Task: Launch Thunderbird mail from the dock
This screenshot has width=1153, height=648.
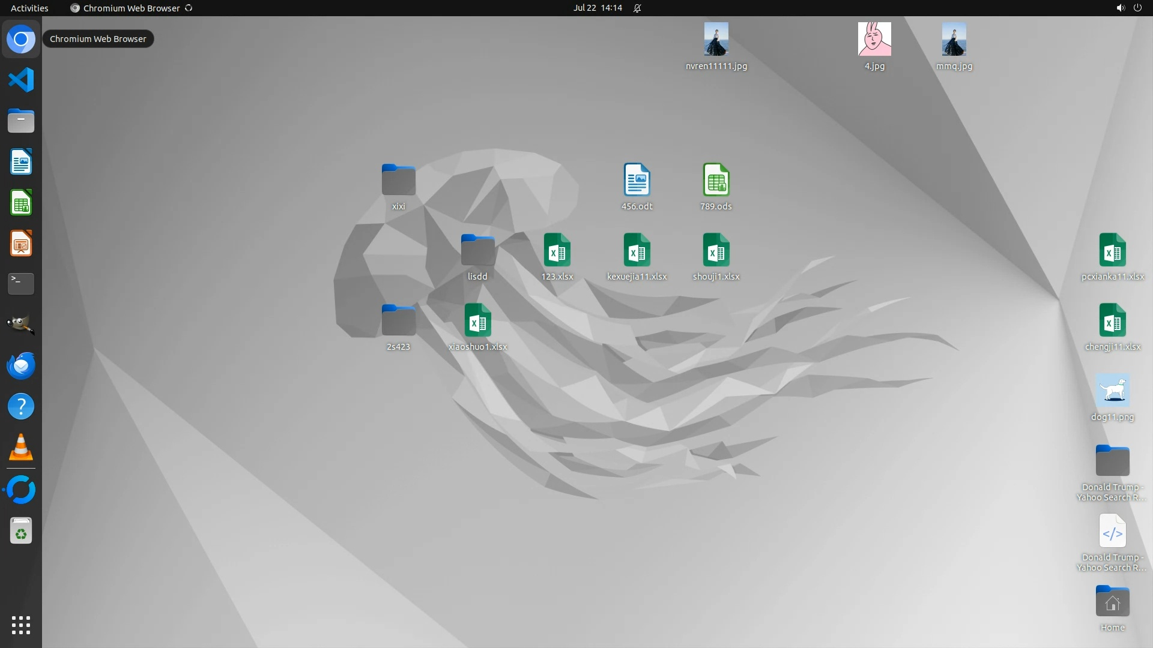Action: 21,365
